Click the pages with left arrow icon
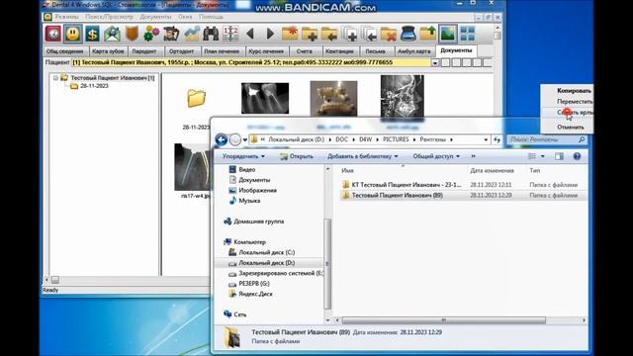 369,34
